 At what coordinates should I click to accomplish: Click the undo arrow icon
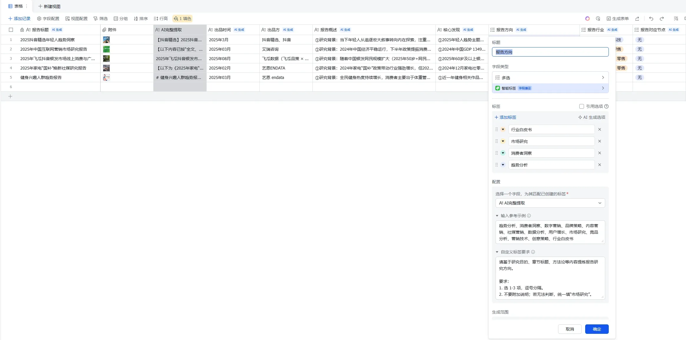[x=651, y=19]
